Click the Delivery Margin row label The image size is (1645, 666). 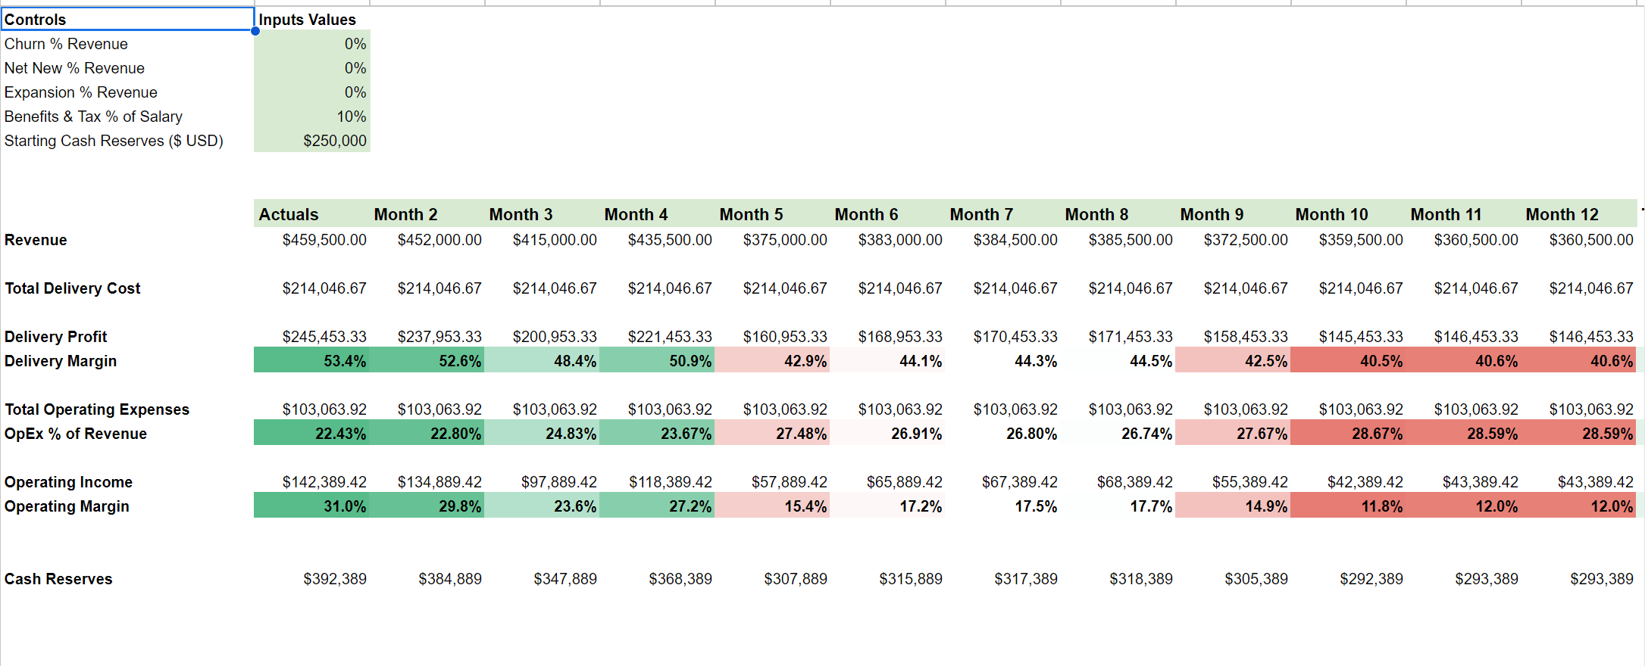pyautogui.click(x=61, y=361)
